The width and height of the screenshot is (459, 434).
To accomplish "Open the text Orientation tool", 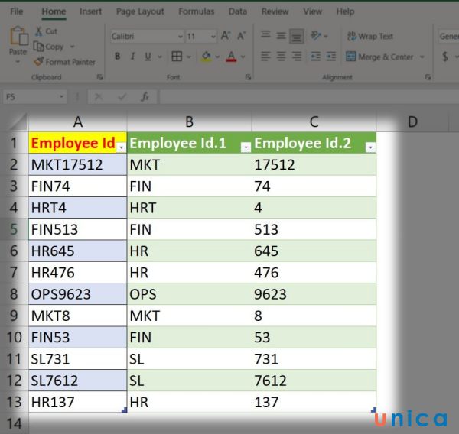I will (x=316, y=36).
